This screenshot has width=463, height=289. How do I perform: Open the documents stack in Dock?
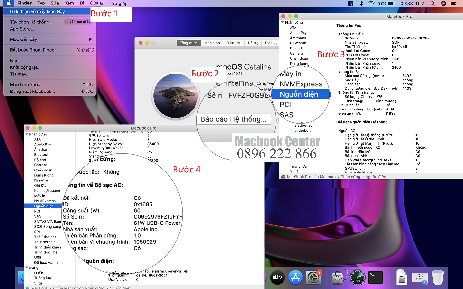click(402, 277)
